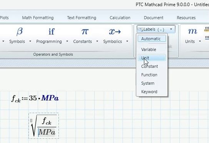Click the Constants pi icon
The height and width of the screenshot is (143, 209).
(x=85, y=31)
